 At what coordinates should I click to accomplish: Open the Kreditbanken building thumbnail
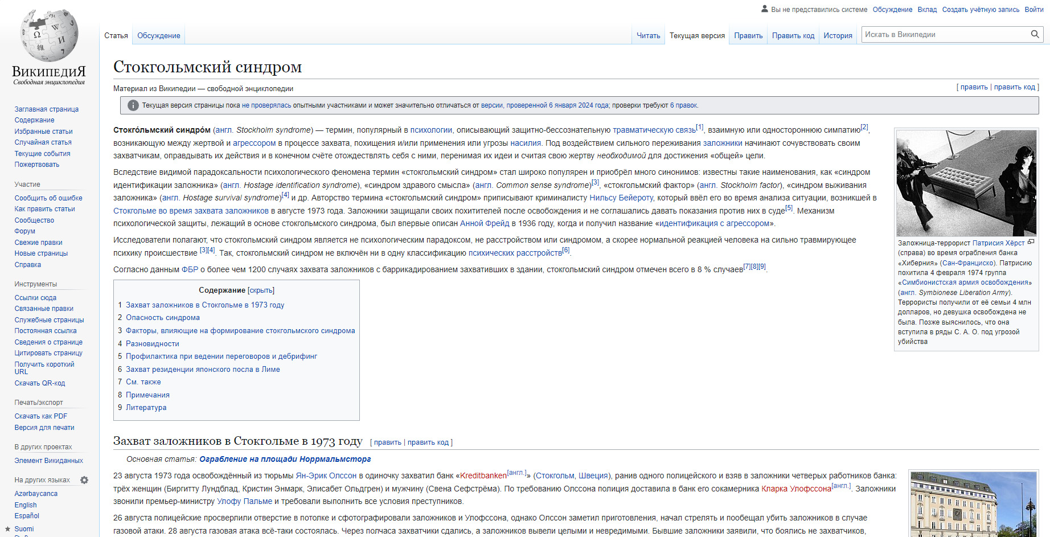pos(973,504)
